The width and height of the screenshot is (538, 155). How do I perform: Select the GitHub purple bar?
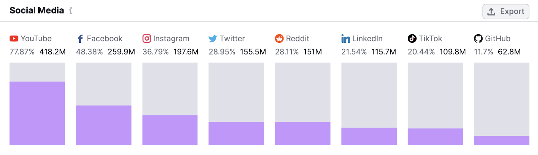click(x=501, y=140)
